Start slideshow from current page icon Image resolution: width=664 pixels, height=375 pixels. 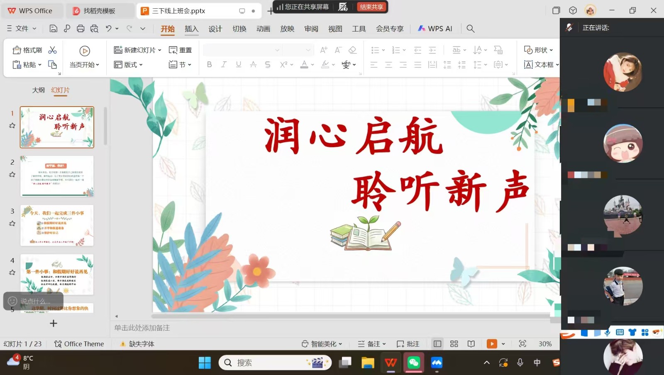(85, 51)
